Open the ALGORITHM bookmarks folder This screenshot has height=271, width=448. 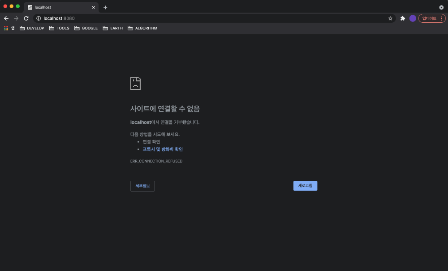coord(142,28)
